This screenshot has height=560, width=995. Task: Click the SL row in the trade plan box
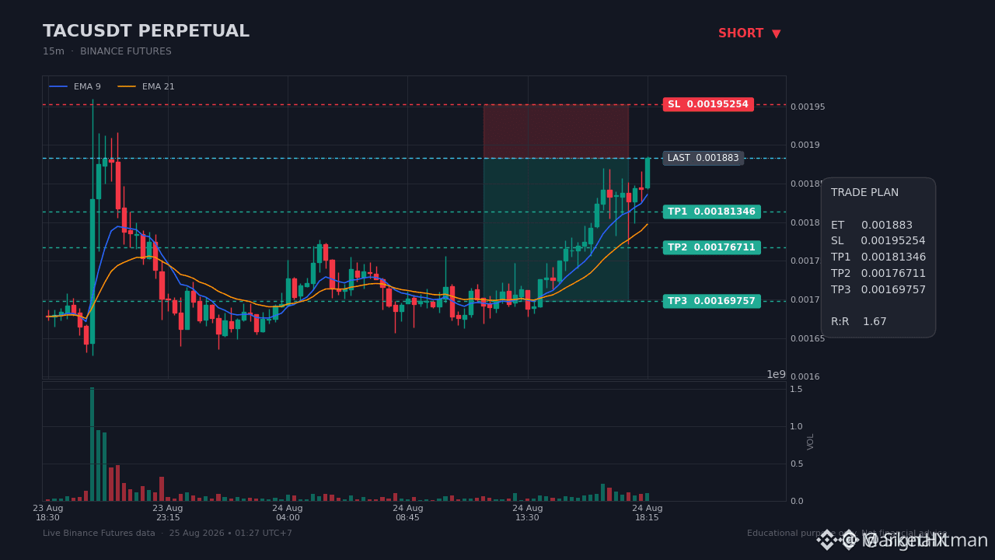[x=878, y=241]
